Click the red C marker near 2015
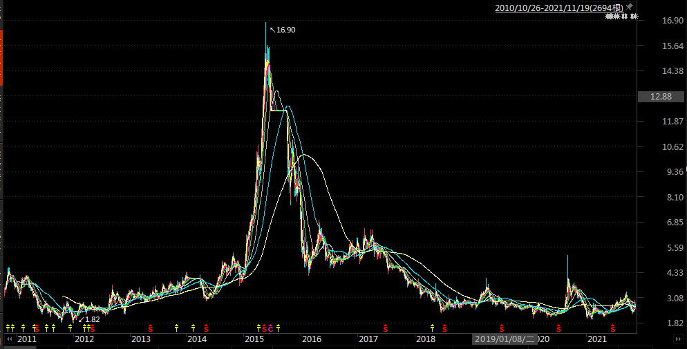 (x=270, y=328)
